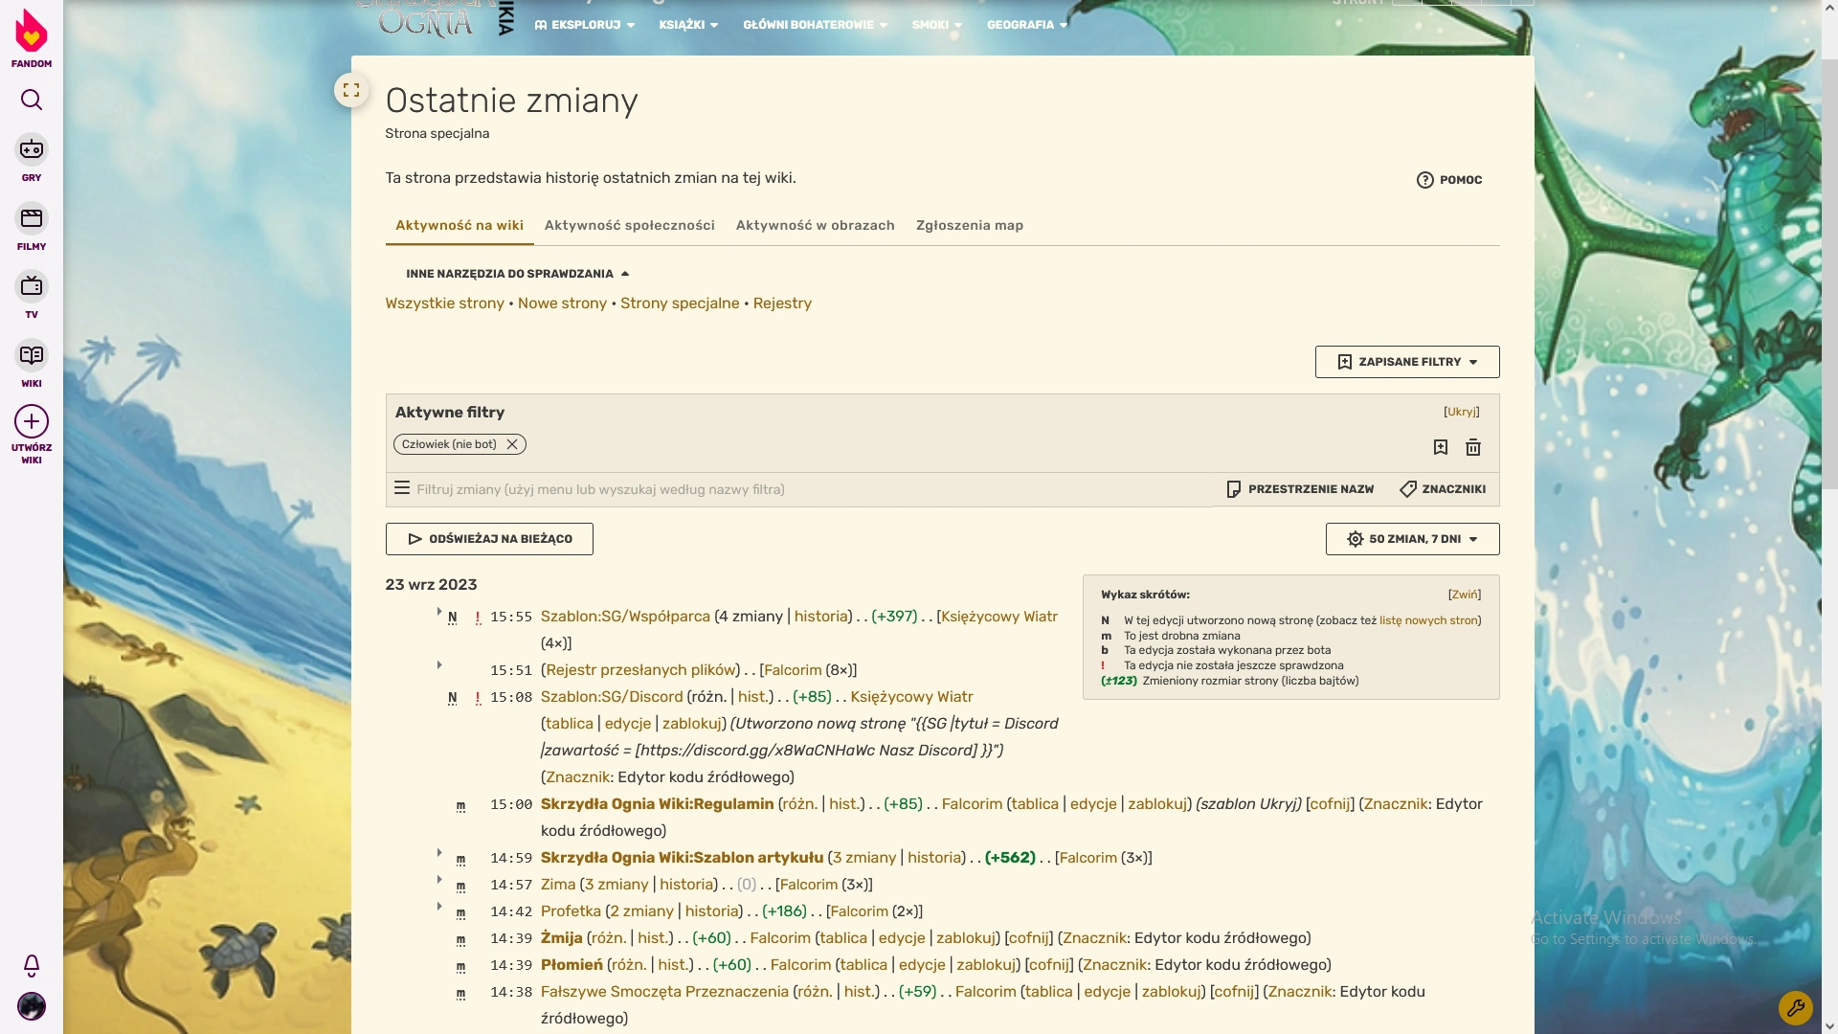1838x1034 pixels.
Task: Toggle Odświeżaj na bieżąco live updates
Action: coord(489,539)
